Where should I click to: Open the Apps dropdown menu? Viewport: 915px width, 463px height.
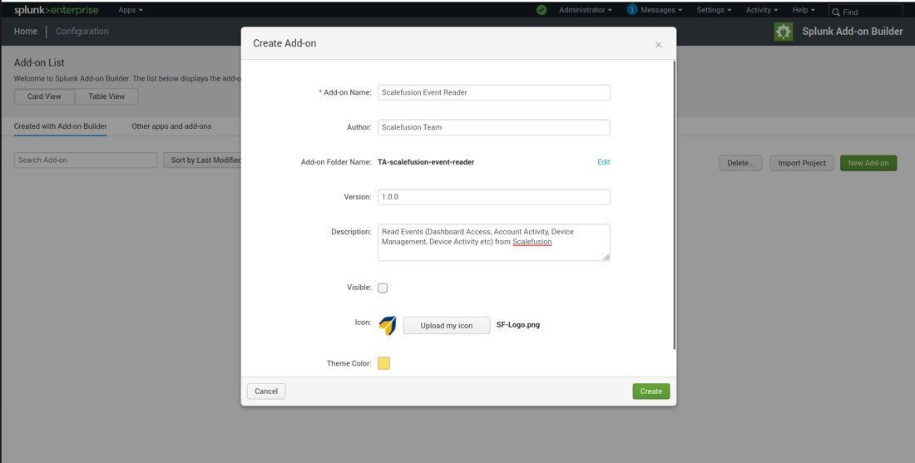pyautogui.click(x=130, y=10)
